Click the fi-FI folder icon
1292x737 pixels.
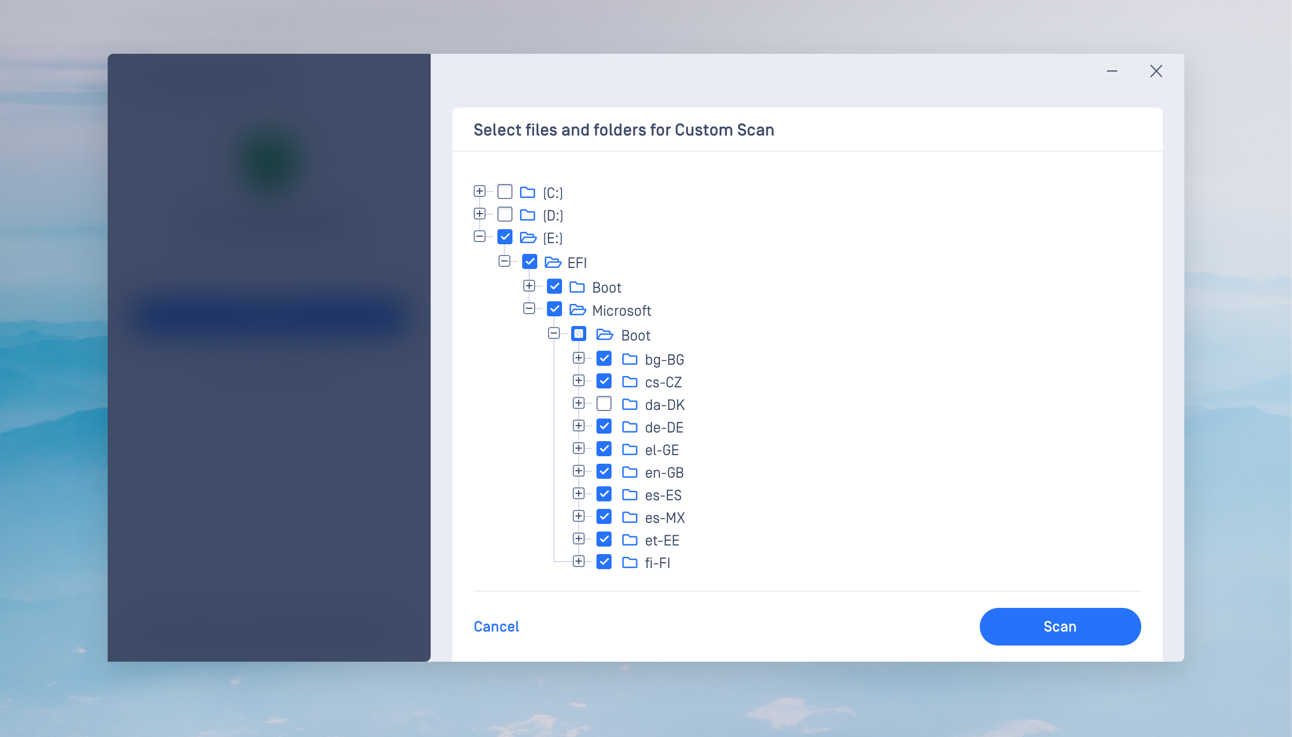[629, 562]
